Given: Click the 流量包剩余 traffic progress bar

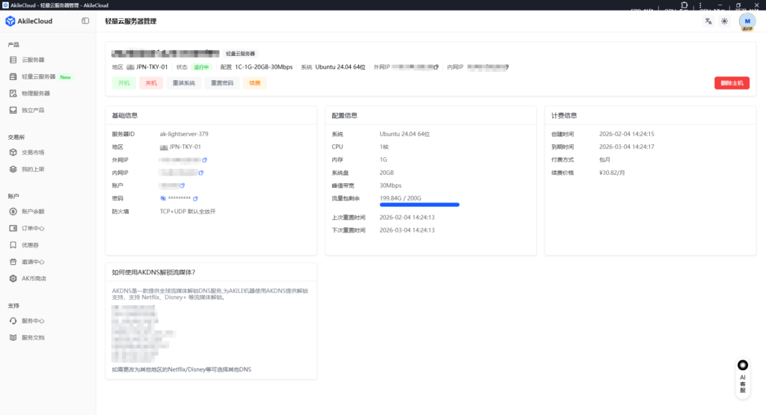Looking at the screenshot, I should coord(419,204).
